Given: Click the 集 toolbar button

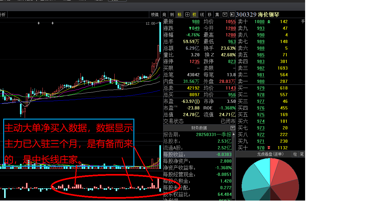Looking at the screenshot, I should pyautogui.click(x=217, y=15).
